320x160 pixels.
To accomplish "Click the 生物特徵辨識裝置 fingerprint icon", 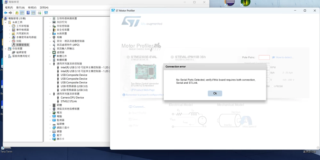I will 54,18.
